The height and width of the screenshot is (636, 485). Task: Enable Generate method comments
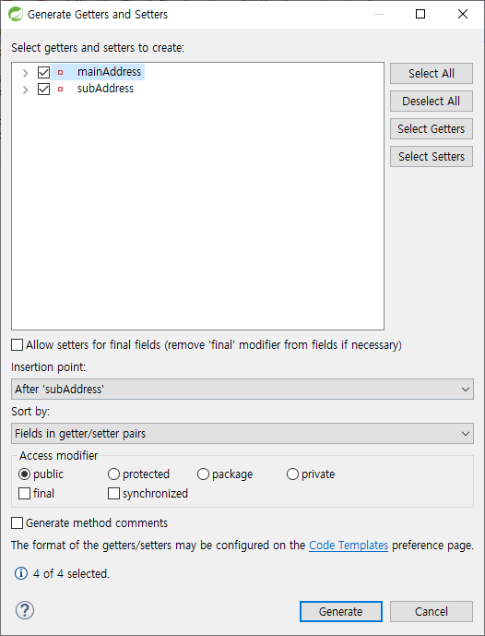pos(17,522)
